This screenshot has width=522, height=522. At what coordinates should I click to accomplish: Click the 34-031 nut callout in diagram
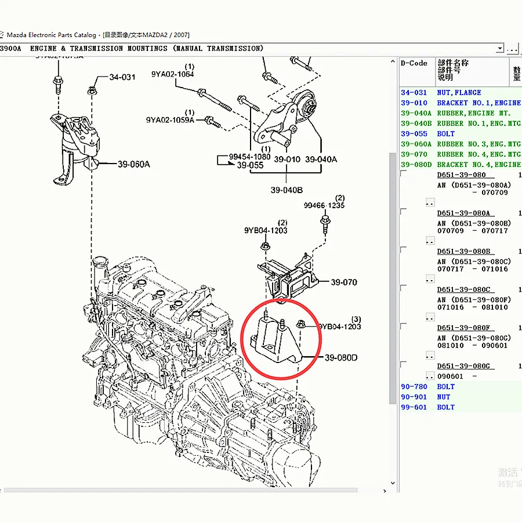click(x=122, y=77)
